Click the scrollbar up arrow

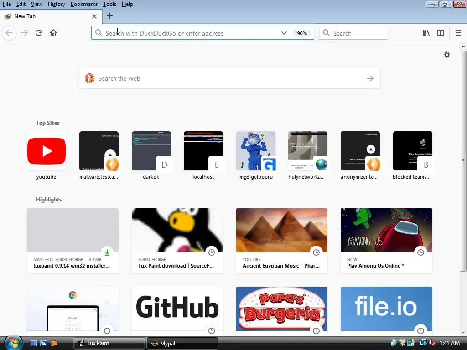463,46
